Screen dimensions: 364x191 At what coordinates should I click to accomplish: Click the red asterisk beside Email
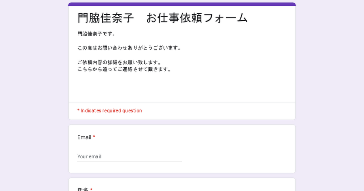[94, 137]
